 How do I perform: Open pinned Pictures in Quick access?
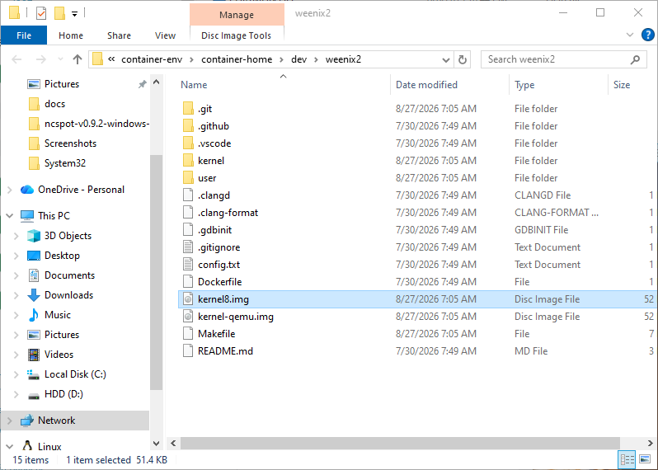(x=62, y=84)
